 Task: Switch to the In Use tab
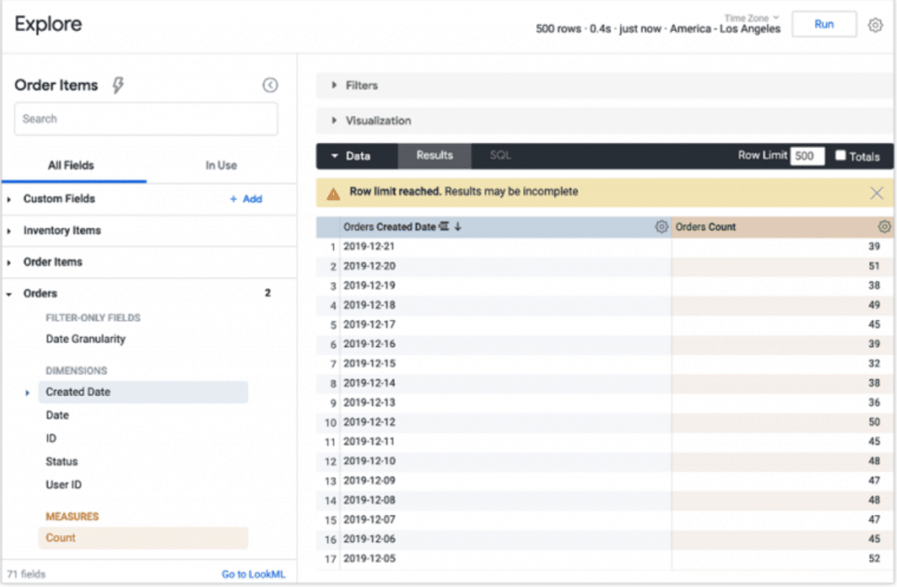click(221, 165)
